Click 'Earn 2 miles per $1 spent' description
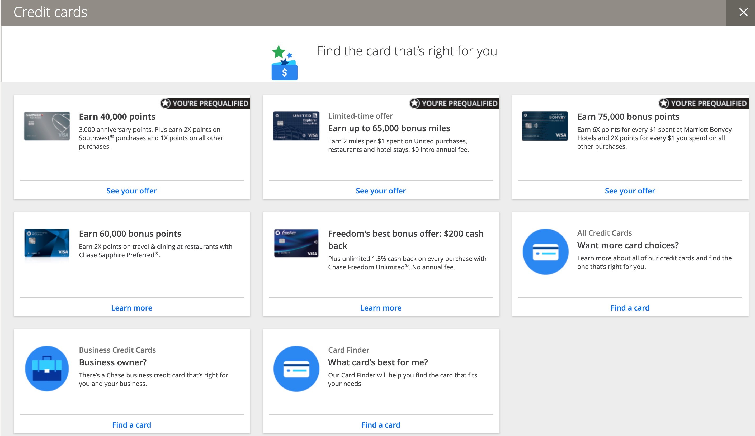Viewport: 755px width, 436px height. 398,146
